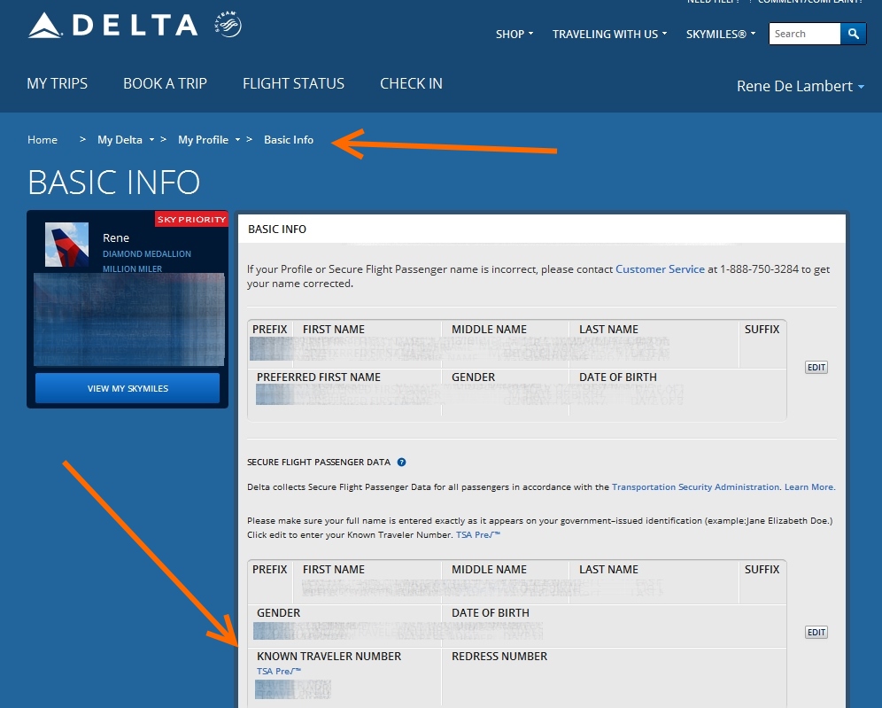882x708 pixels.
Task: Click the Home breadcrumb link
Action: pyautogui.click(x=43, y=139)
